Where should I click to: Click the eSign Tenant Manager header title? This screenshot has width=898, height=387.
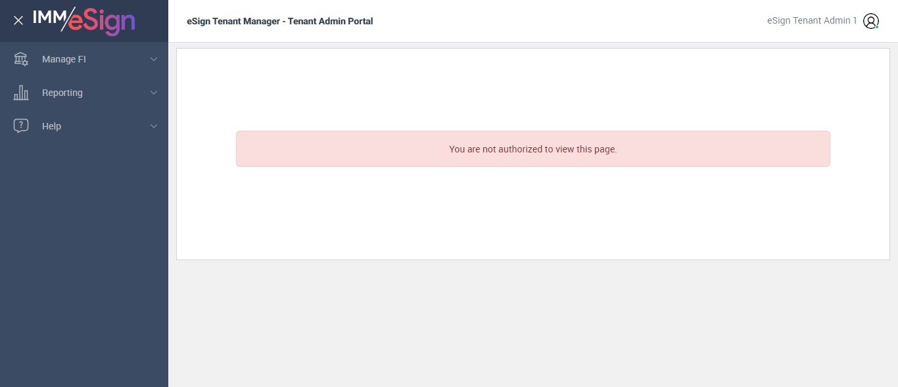coord(279,21)
